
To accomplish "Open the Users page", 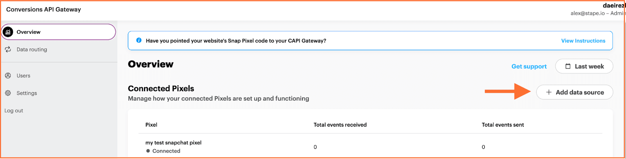I will 23,76.
